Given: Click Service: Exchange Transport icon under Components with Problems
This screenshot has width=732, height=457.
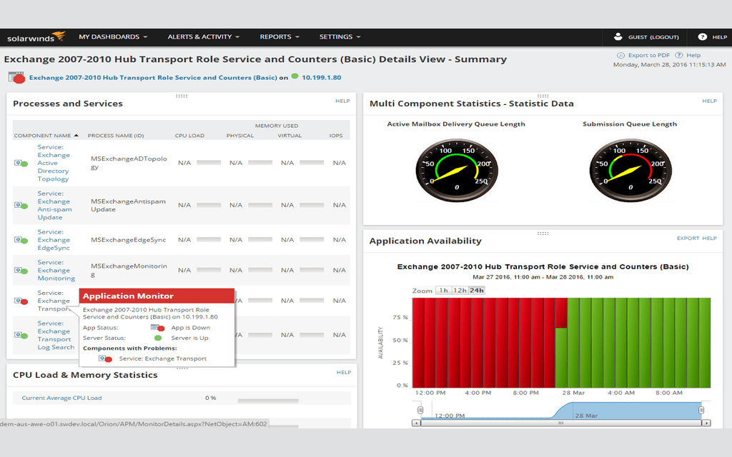Looking at the screenshot, I should [x=106, y=358].
